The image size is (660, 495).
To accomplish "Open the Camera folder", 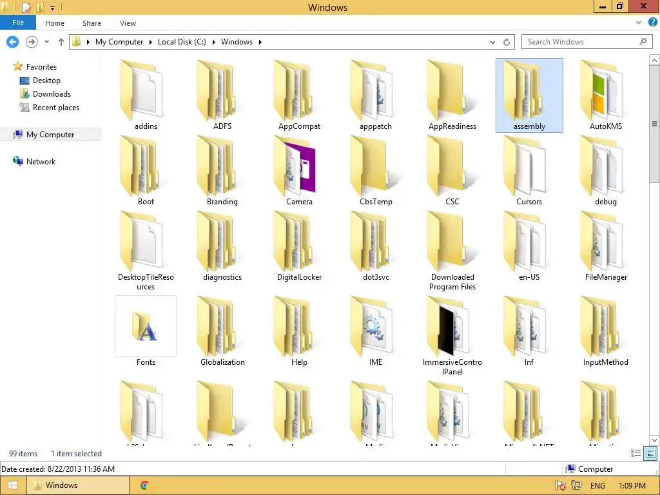I will [299, 170].
